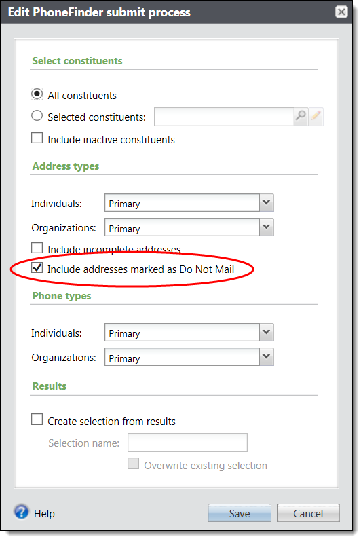Expand Address types Organizations dropdown
This screenshot has height=541, width=363.
coord(267,227)
